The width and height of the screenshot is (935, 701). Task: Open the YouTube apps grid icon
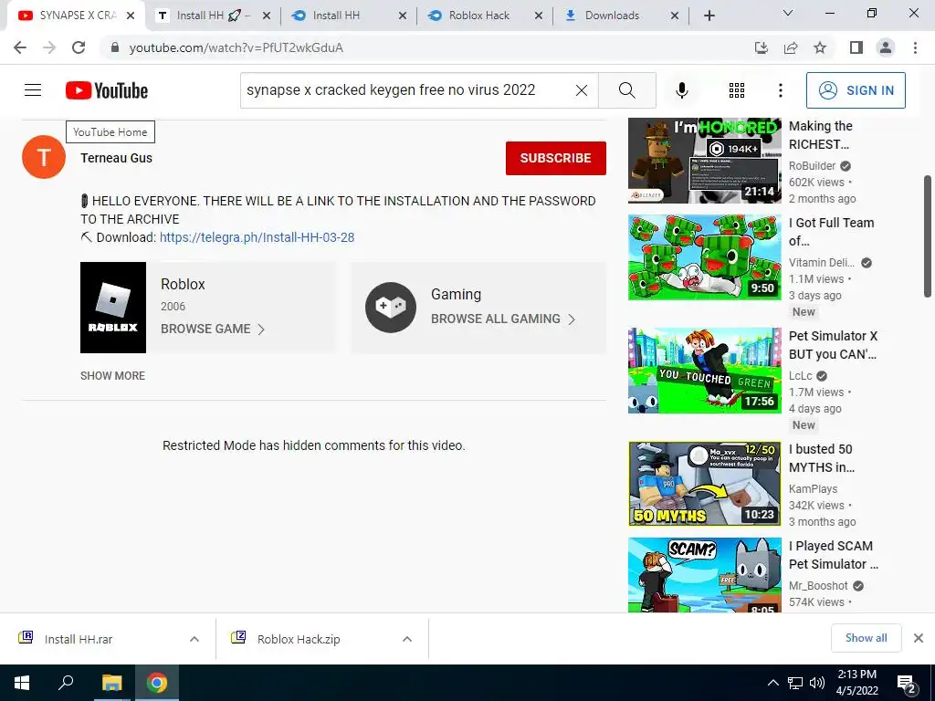737,90
